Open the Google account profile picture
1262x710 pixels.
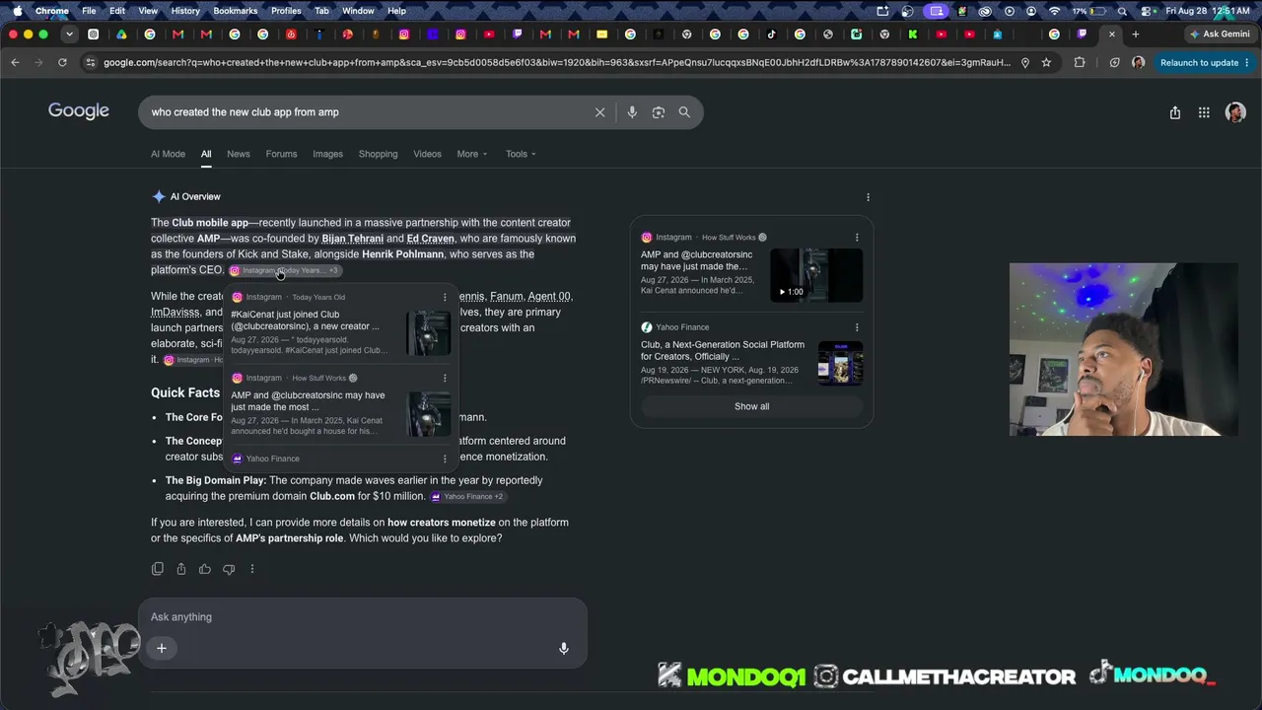pyautogui.click(x=1235, y=112)
